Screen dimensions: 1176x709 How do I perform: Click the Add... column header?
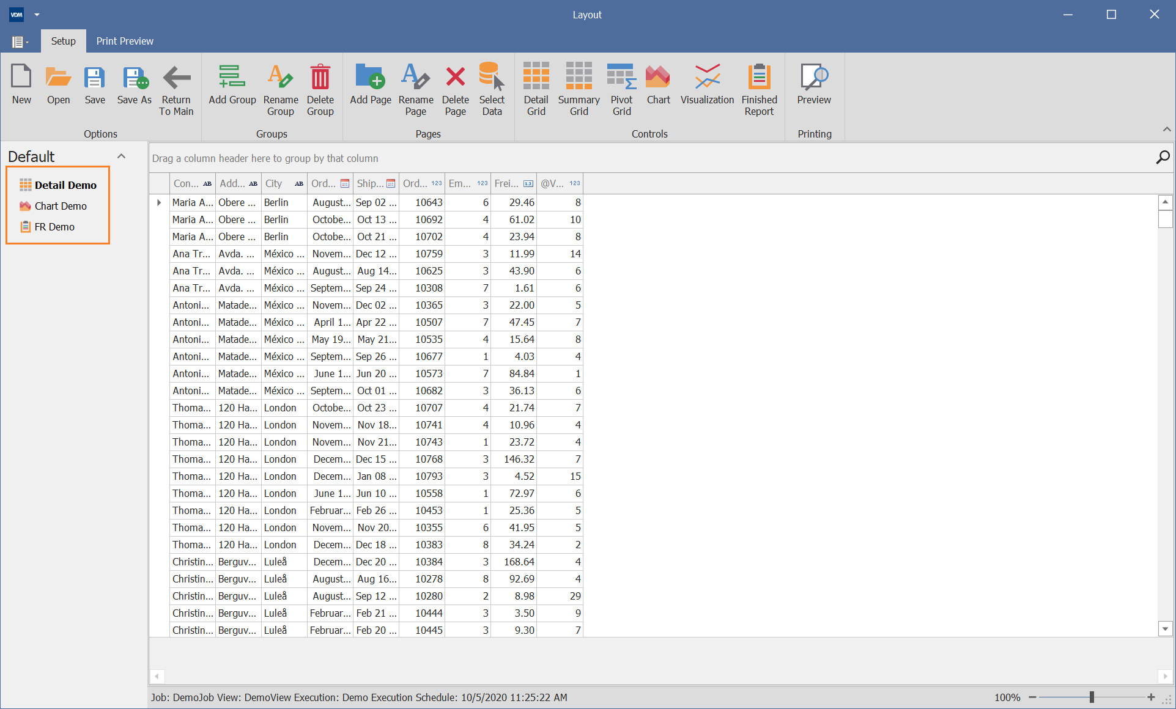(x=238, y=183)
